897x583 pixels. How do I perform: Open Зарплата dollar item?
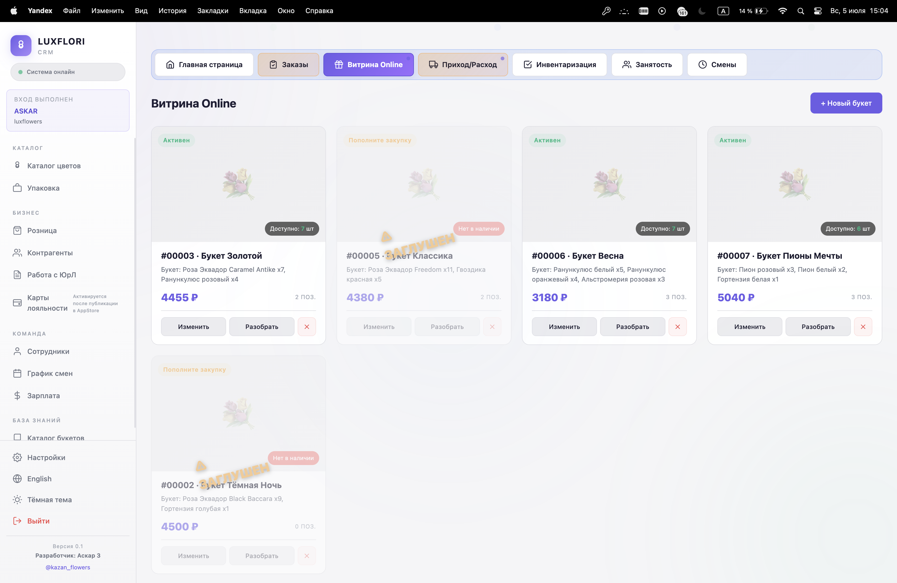tap(68, 396)
